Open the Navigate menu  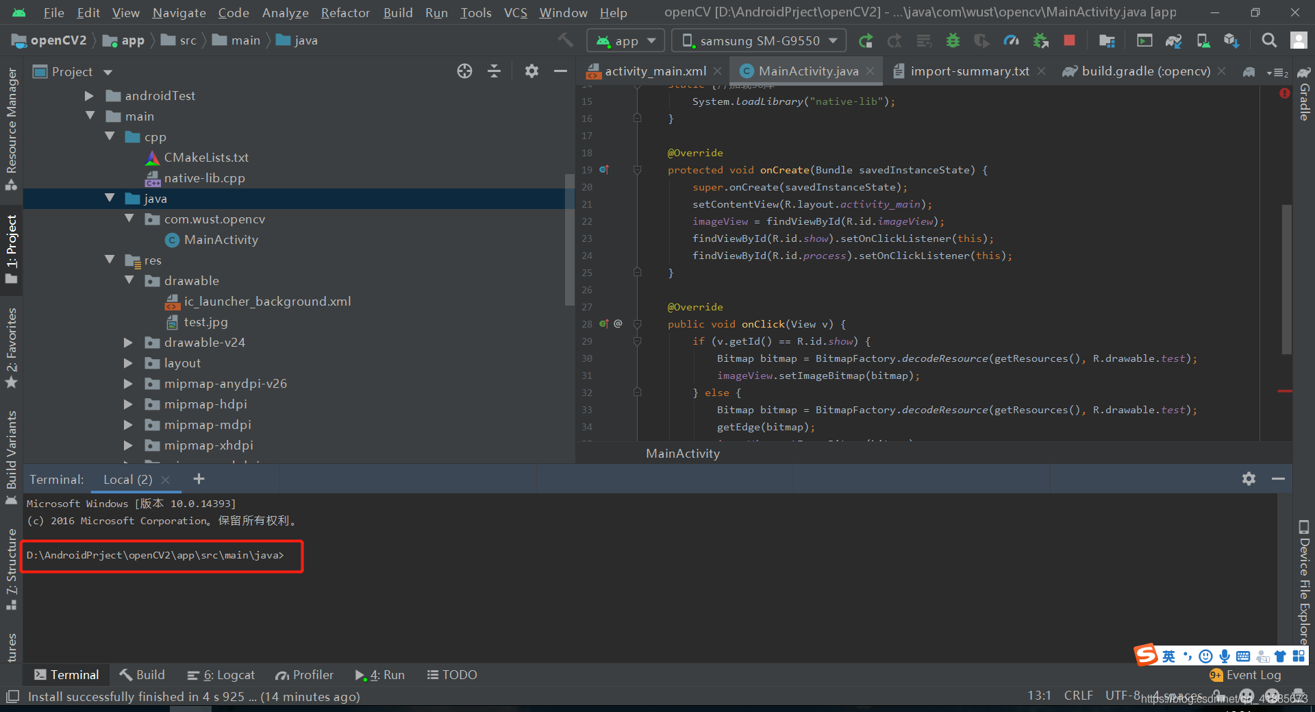tap(179, 12)
